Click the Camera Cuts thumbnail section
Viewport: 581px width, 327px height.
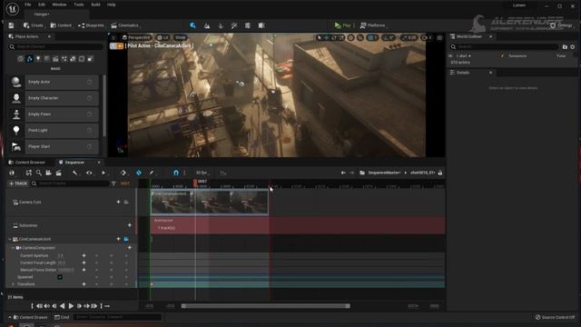pyautogui.click(x=210, y=203)
